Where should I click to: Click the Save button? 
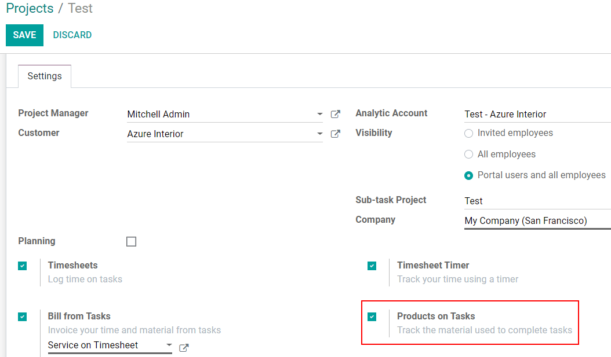(24, 35)
